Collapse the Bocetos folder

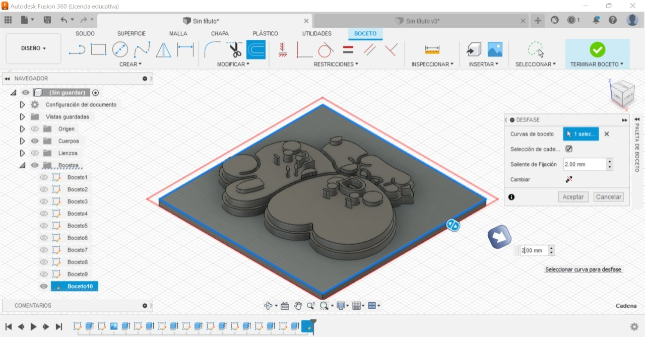pyautogui.click(x=22, y=165)
